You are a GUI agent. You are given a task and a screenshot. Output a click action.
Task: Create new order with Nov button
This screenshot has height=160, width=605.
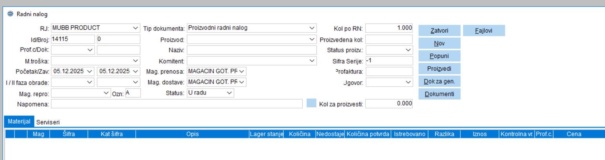tap(439, 43)
